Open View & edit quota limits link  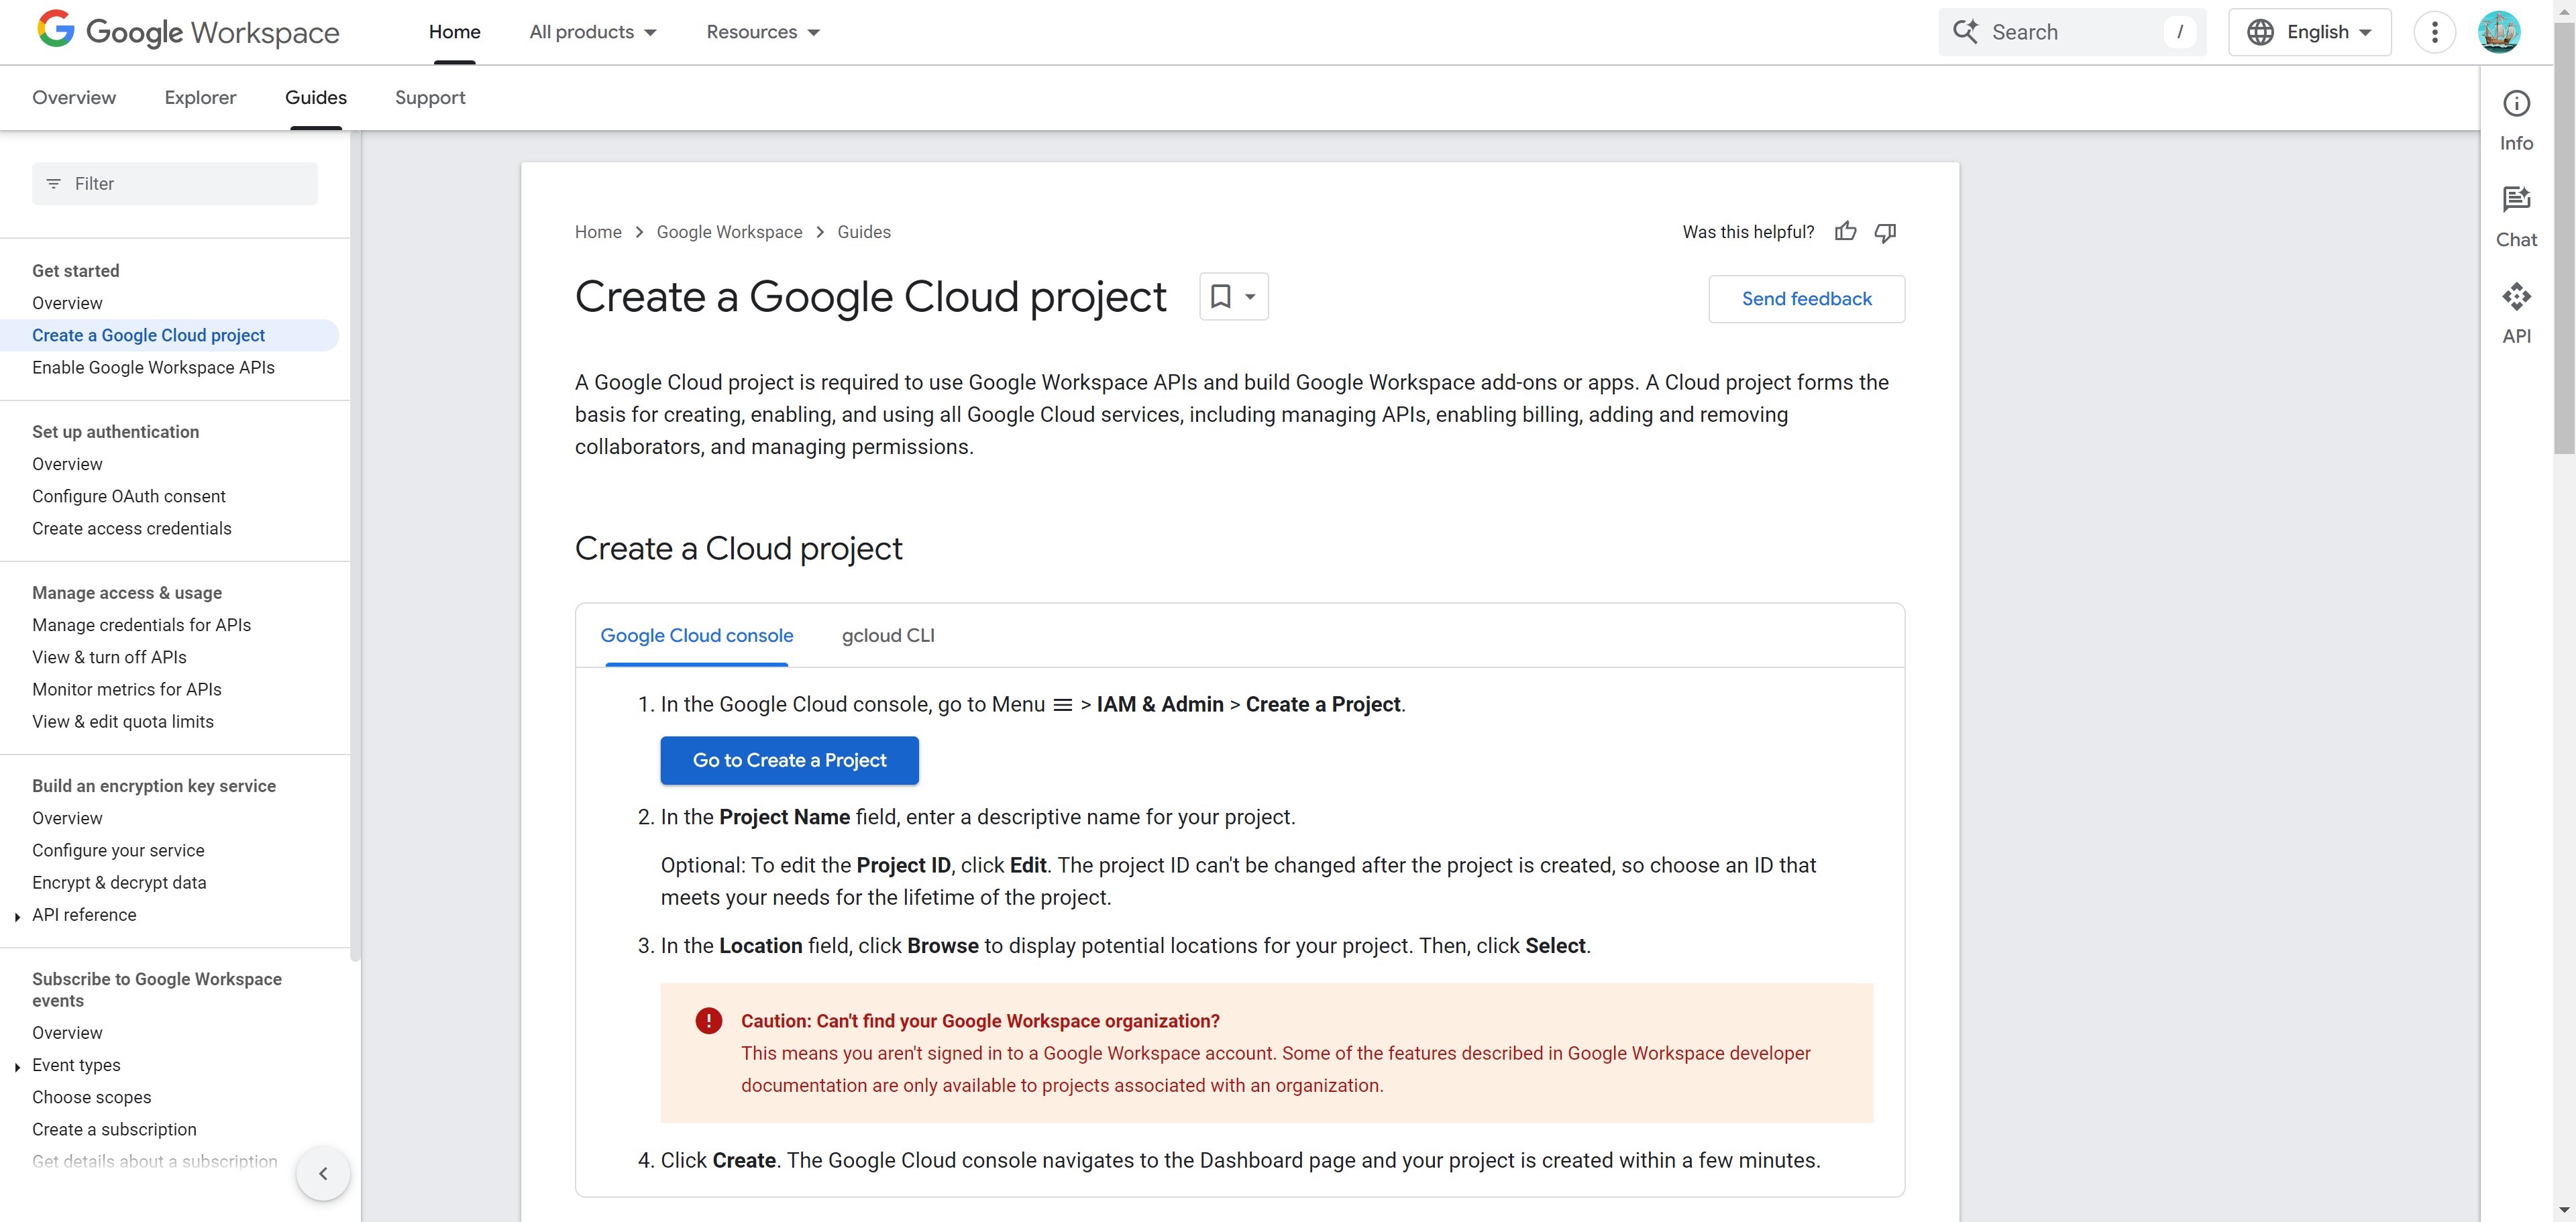point(123,721)
